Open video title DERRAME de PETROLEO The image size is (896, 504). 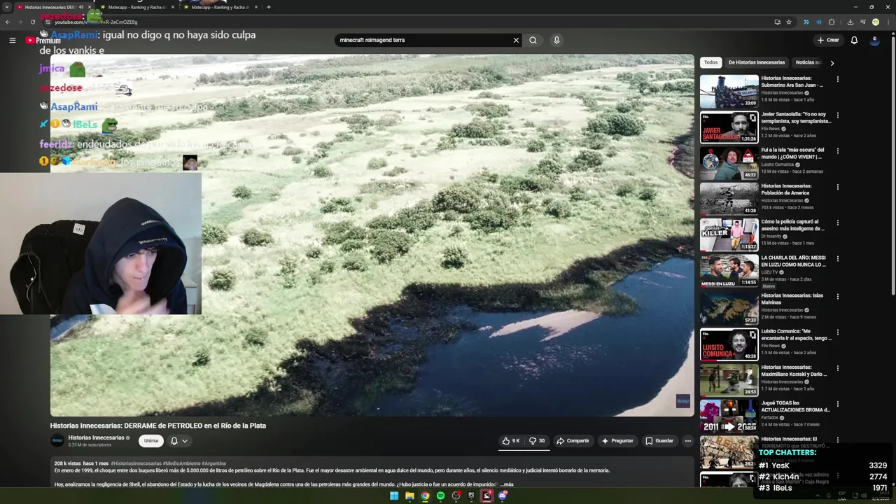pos(158,426)
